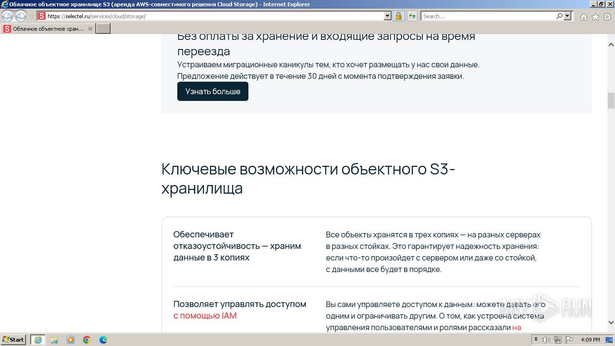Open the volume speaker tray icon
The height and width of the screenshot is (346, 615).
pyautogui.click(x=546, y=340)
